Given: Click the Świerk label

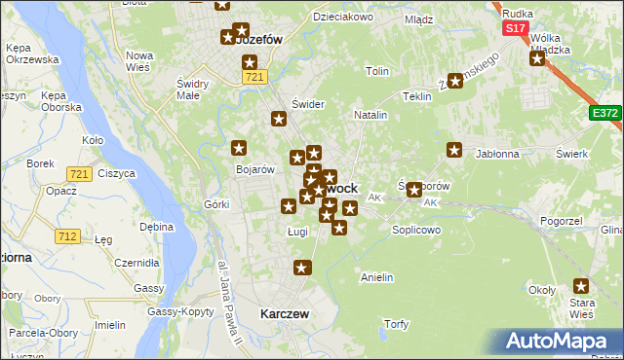Looking at the screenshot, I should pyautogui.click(x=572, y=154).
